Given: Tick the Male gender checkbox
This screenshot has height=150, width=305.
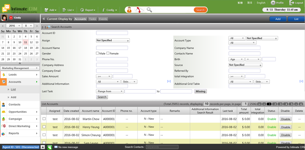Looking at the screenshot, I should (98, 53).
